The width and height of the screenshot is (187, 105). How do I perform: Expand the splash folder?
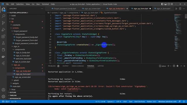coord(16,80)
